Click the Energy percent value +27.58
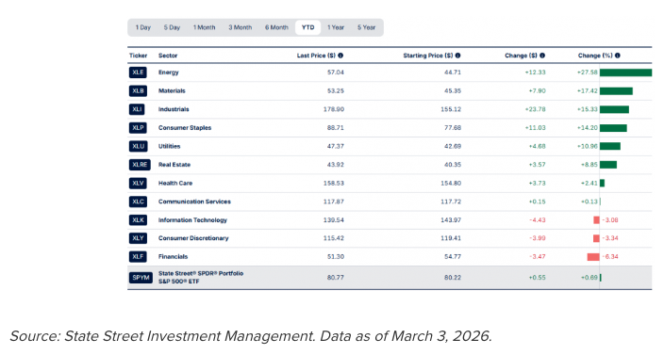 pyautogui.click(x=587, y=73)
